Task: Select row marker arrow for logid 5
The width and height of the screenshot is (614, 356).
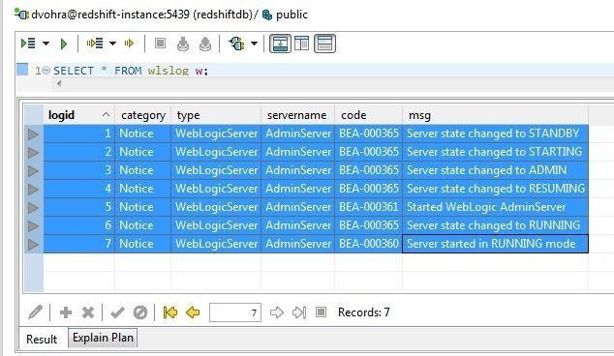Action: (x=34, y=208)
